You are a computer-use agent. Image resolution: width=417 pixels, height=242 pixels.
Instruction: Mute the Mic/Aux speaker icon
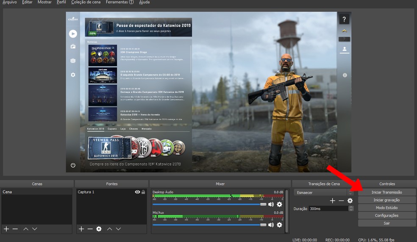click(271, 225)
